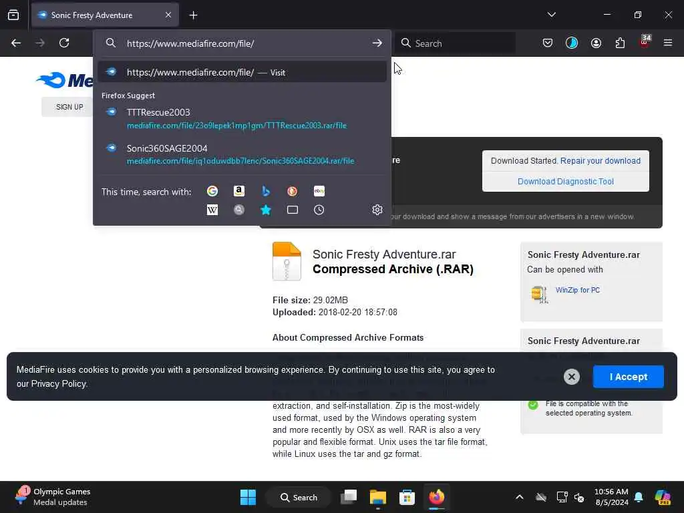Image resolution: width=684 pixels, height=513 pixels.
Task: Search this time with Amazon
Action: click(239, 191)
